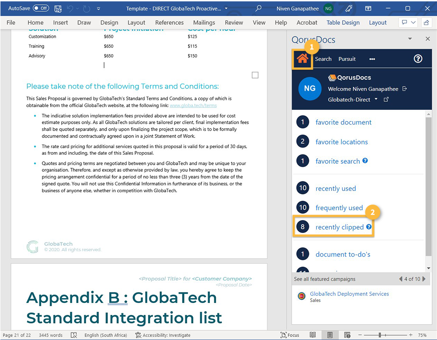The width and height of the screenshot is (437, 340).
Task: Open Globatech-Direct in external window icon
Action: click(386, 100)
